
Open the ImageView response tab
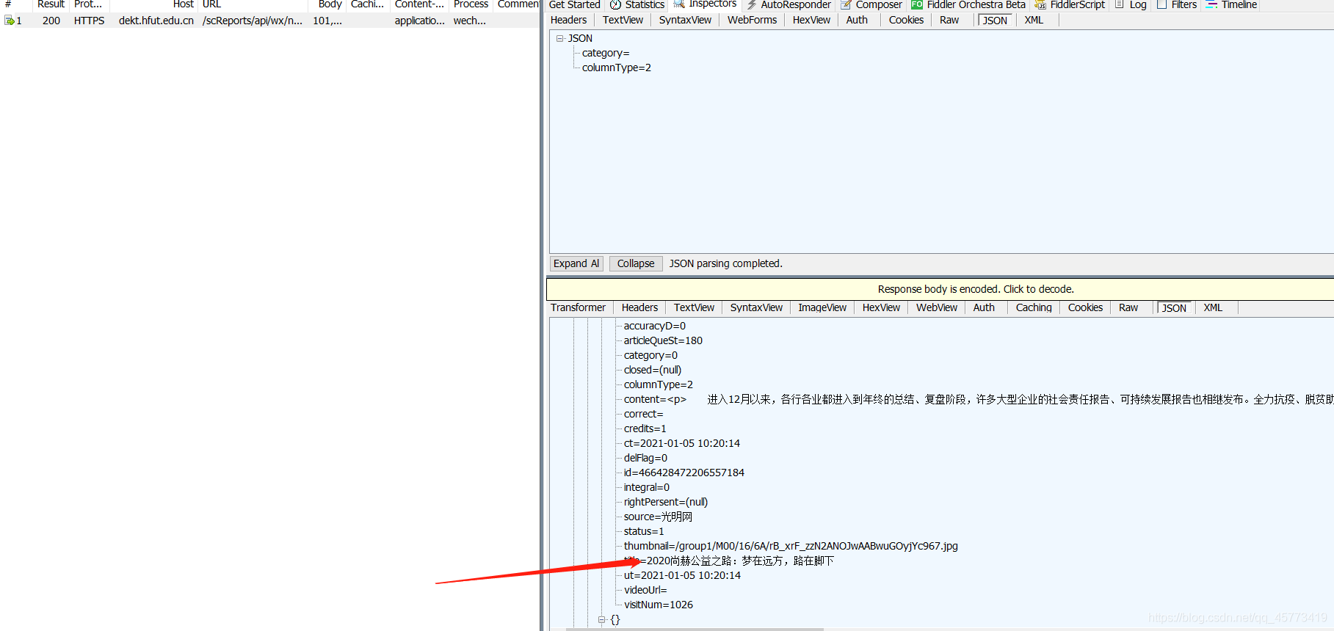pos(822,307)
